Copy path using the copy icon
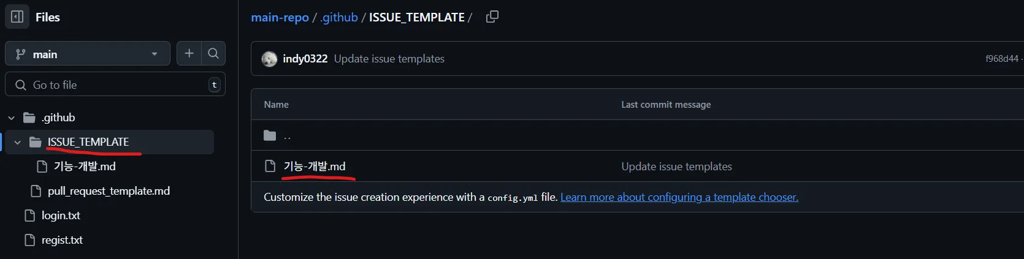 pyautogui.click(x=492, y=17)
